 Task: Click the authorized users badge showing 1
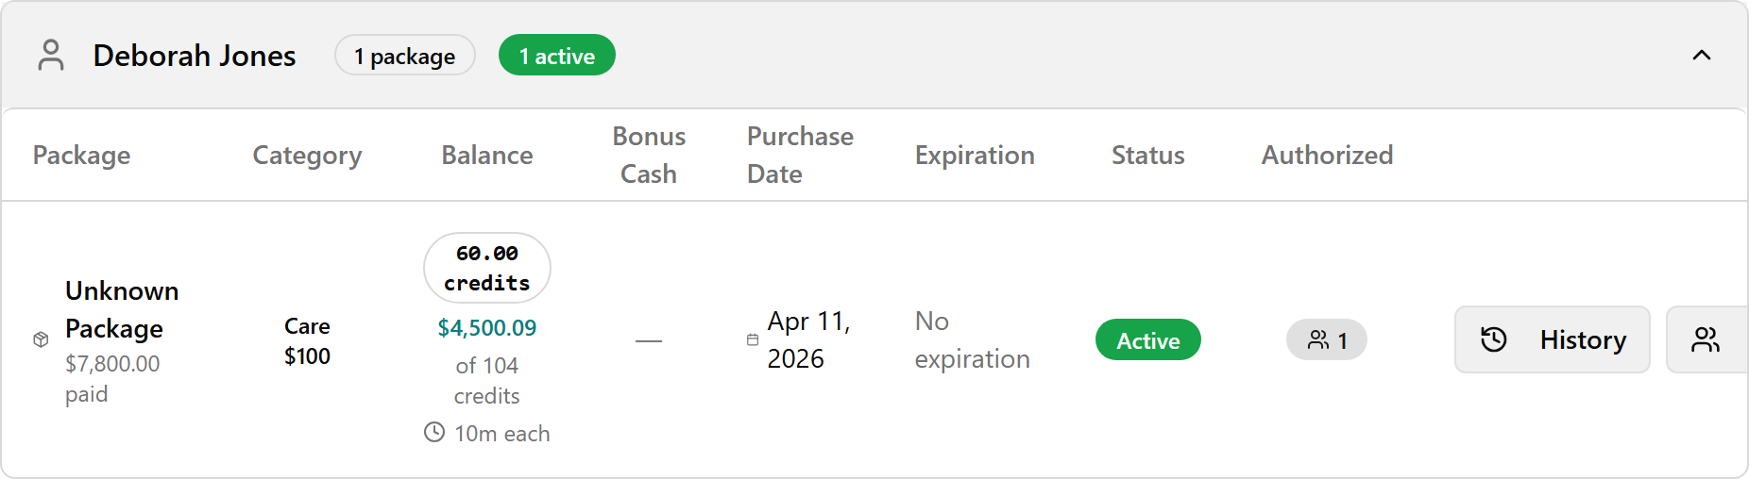pos(1326,339)
